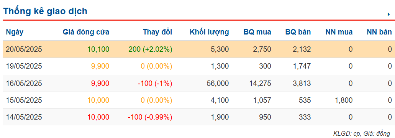Image resolution: width=395 pixels, height=138 pixels.
Task: Click the -100 (-0.99%) change value
Action: click(150, 117)
